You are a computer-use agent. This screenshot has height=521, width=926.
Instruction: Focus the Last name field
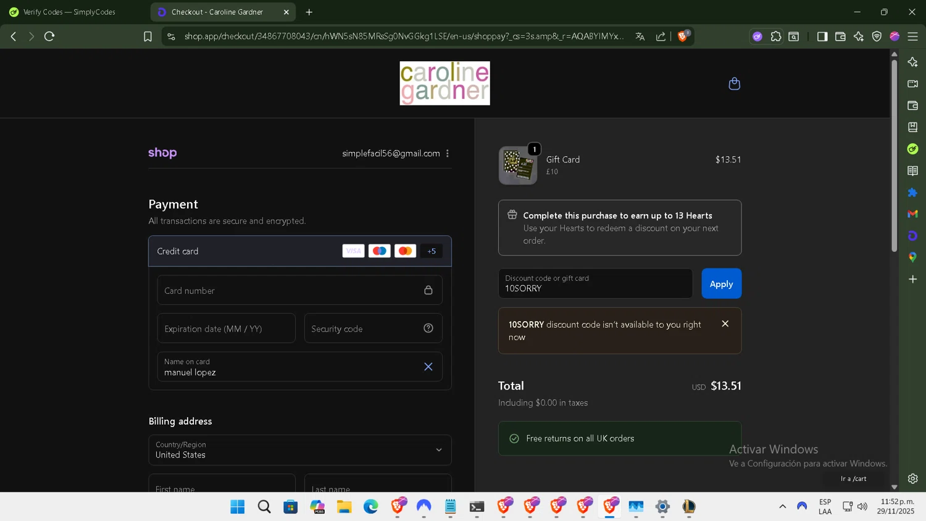click(378, 483)
